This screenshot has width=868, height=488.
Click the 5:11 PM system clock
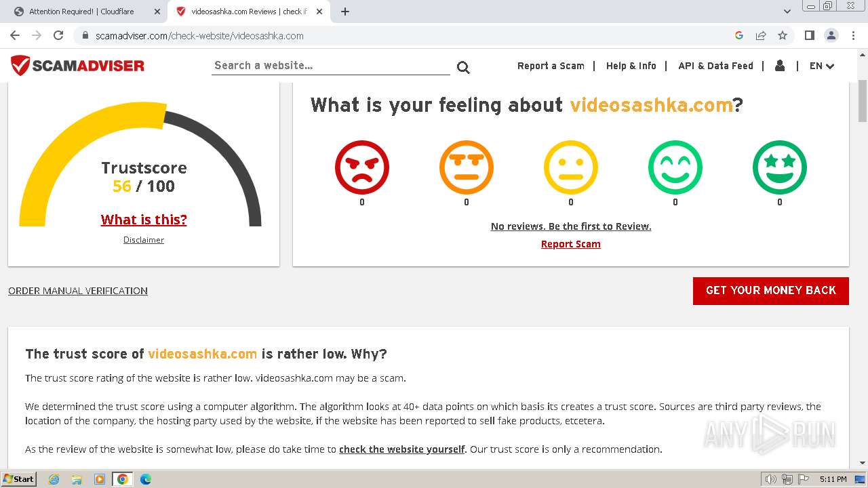tap(833, 479)
